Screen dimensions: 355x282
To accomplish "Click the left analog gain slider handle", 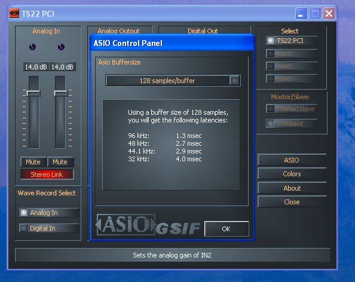I will click(x=33, y=93).
